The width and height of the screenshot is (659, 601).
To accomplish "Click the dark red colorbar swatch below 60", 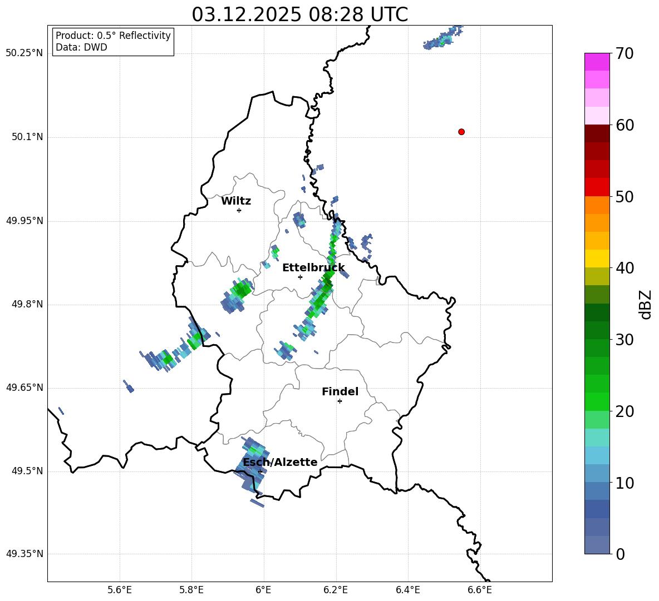I will [597, 133].
